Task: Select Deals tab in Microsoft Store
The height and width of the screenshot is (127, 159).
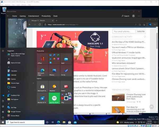Action: coord(55,16)
